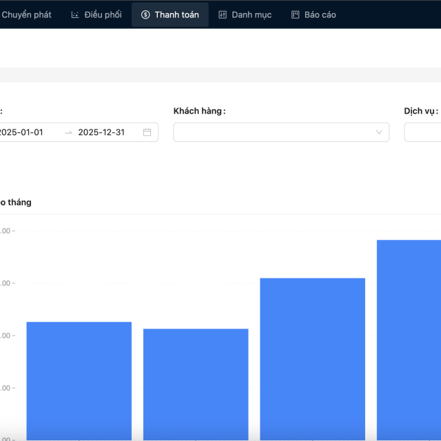Select the third blue bar in chart
The height and width of the screenshot is (441, 441).
tap(312, 359)
